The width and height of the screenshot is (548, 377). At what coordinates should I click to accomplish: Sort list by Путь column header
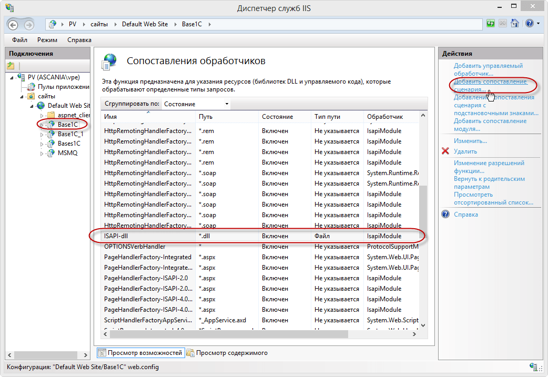click(x=226, y=117)
